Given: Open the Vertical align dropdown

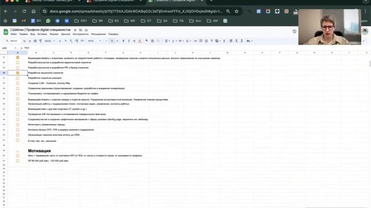Looking at the screenshot, I should (x=174, y=41).
